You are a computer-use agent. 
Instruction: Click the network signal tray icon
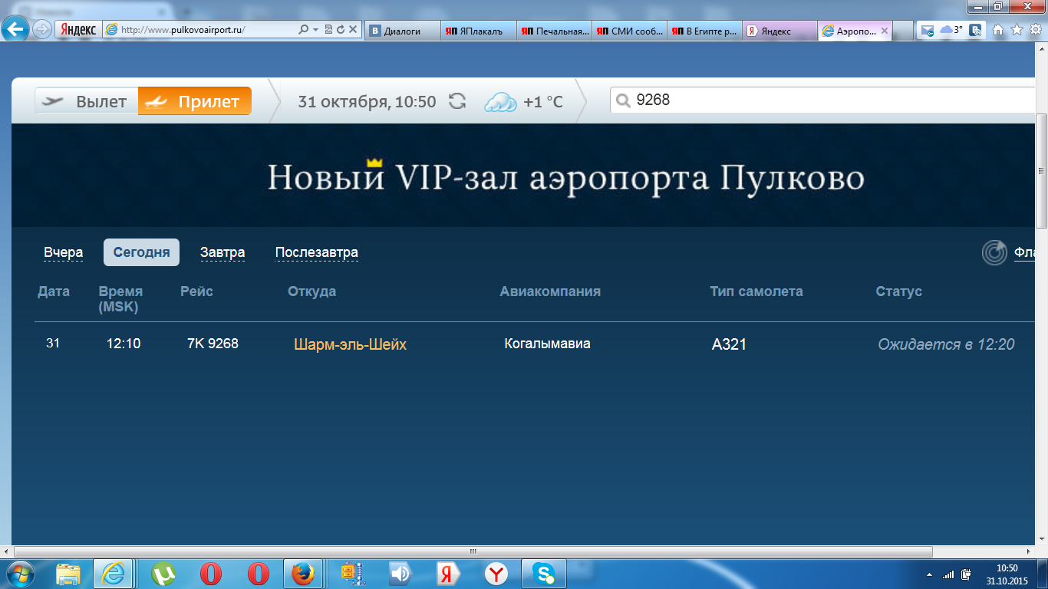pyautogui.click(x=948, y=574)
